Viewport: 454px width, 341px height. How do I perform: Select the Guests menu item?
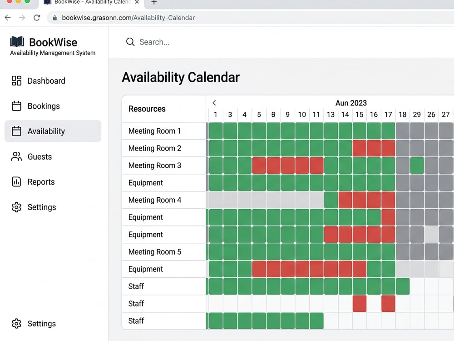click(x=53, y=156)
